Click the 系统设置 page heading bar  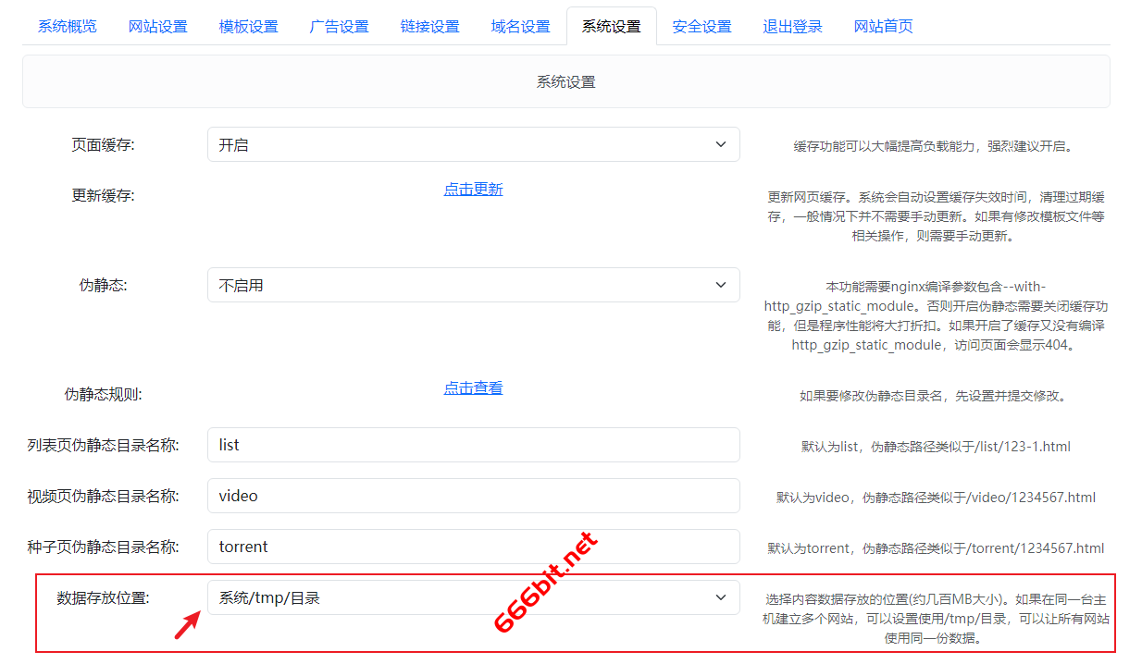click(565, 81)
